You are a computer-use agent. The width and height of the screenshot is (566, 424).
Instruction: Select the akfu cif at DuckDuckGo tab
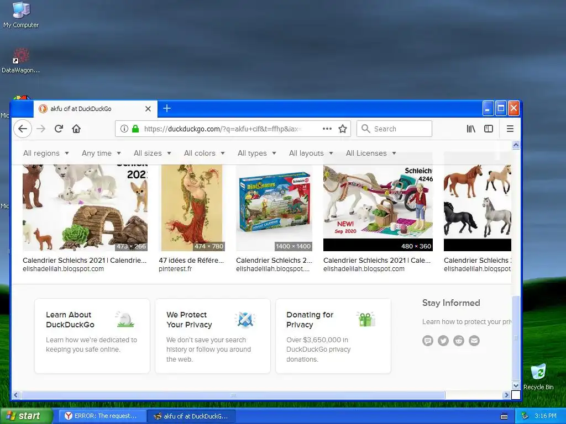click(95, 109)
